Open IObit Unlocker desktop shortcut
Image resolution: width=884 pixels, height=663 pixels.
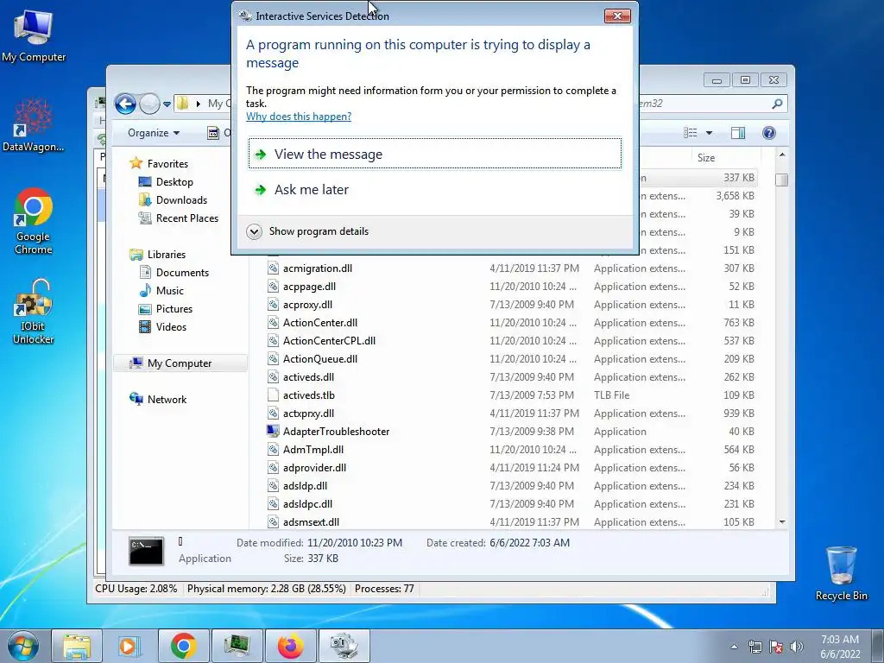click(34, 311)
